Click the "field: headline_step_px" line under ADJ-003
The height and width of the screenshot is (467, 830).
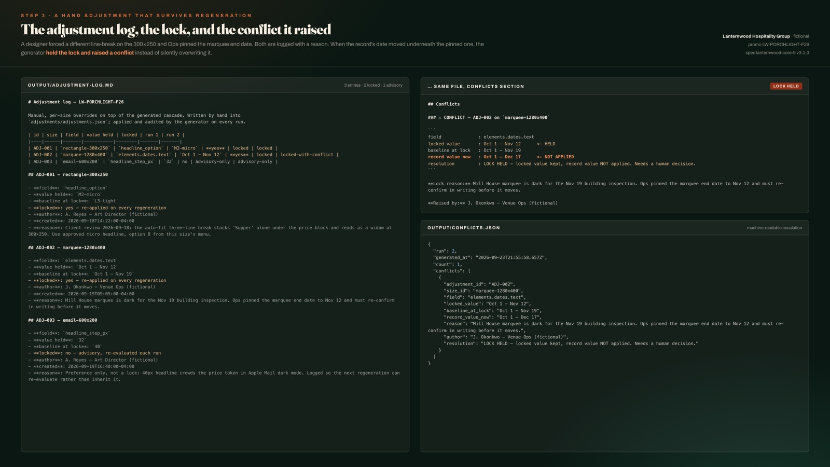(x=69, y=333)
